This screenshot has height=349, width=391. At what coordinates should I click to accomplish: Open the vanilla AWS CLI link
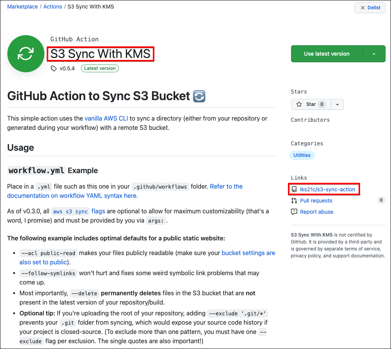pyautogui.click(x=106, y=118)
